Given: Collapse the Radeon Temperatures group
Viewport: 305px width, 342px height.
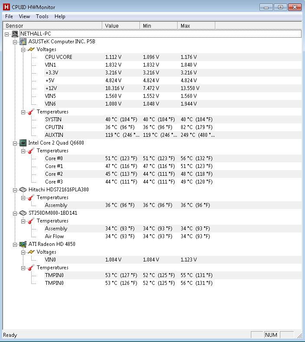Looking at the screenshot, I should coord(23,268).
